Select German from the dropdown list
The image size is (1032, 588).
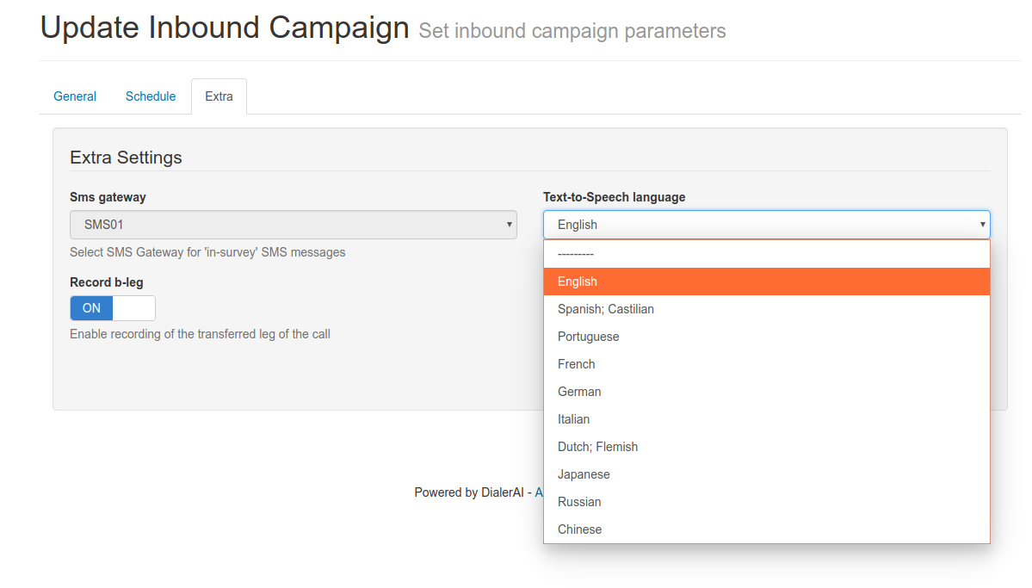(766, 392)
